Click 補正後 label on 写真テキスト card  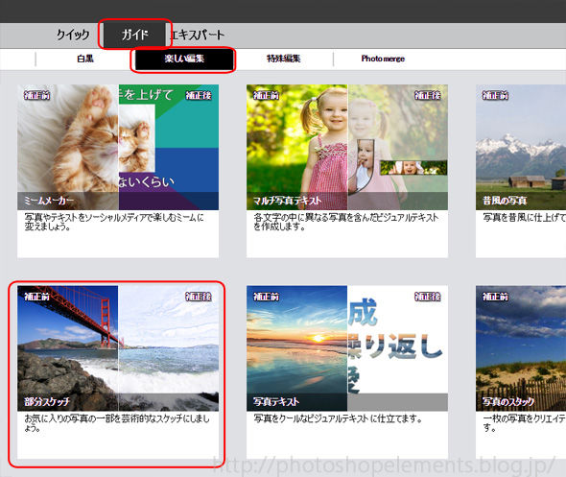click(428, 297)
